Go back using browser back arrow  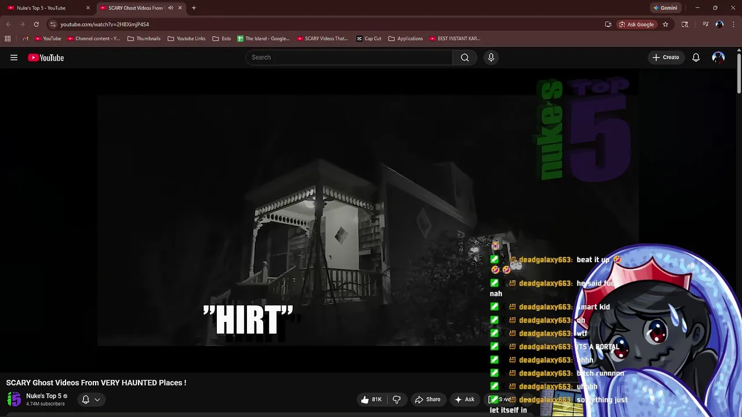tap(8, 24)
